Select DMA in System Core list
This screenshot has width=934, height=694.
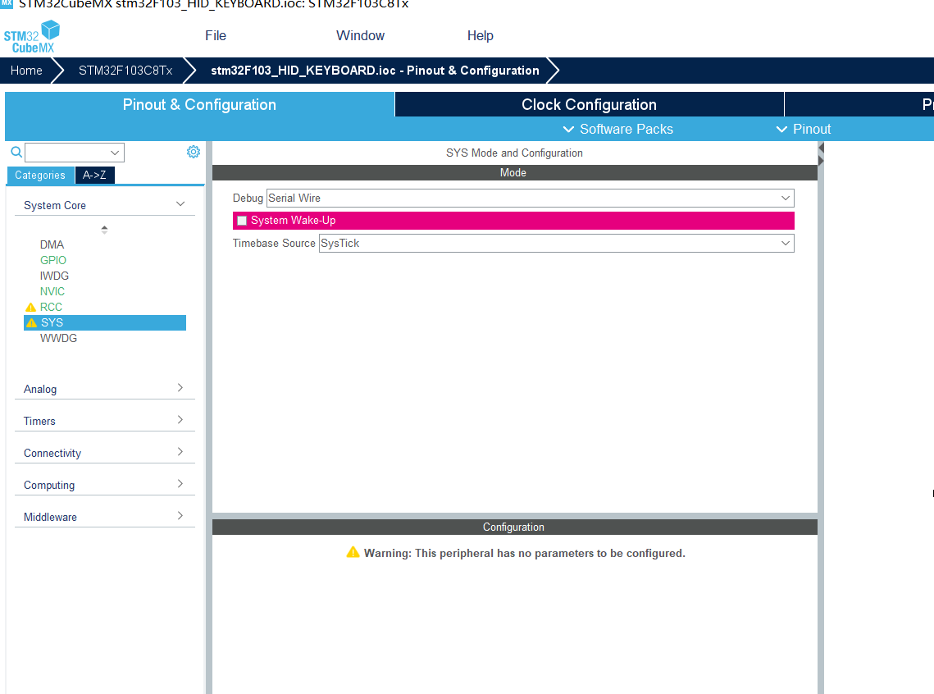[x=52, y=244]
